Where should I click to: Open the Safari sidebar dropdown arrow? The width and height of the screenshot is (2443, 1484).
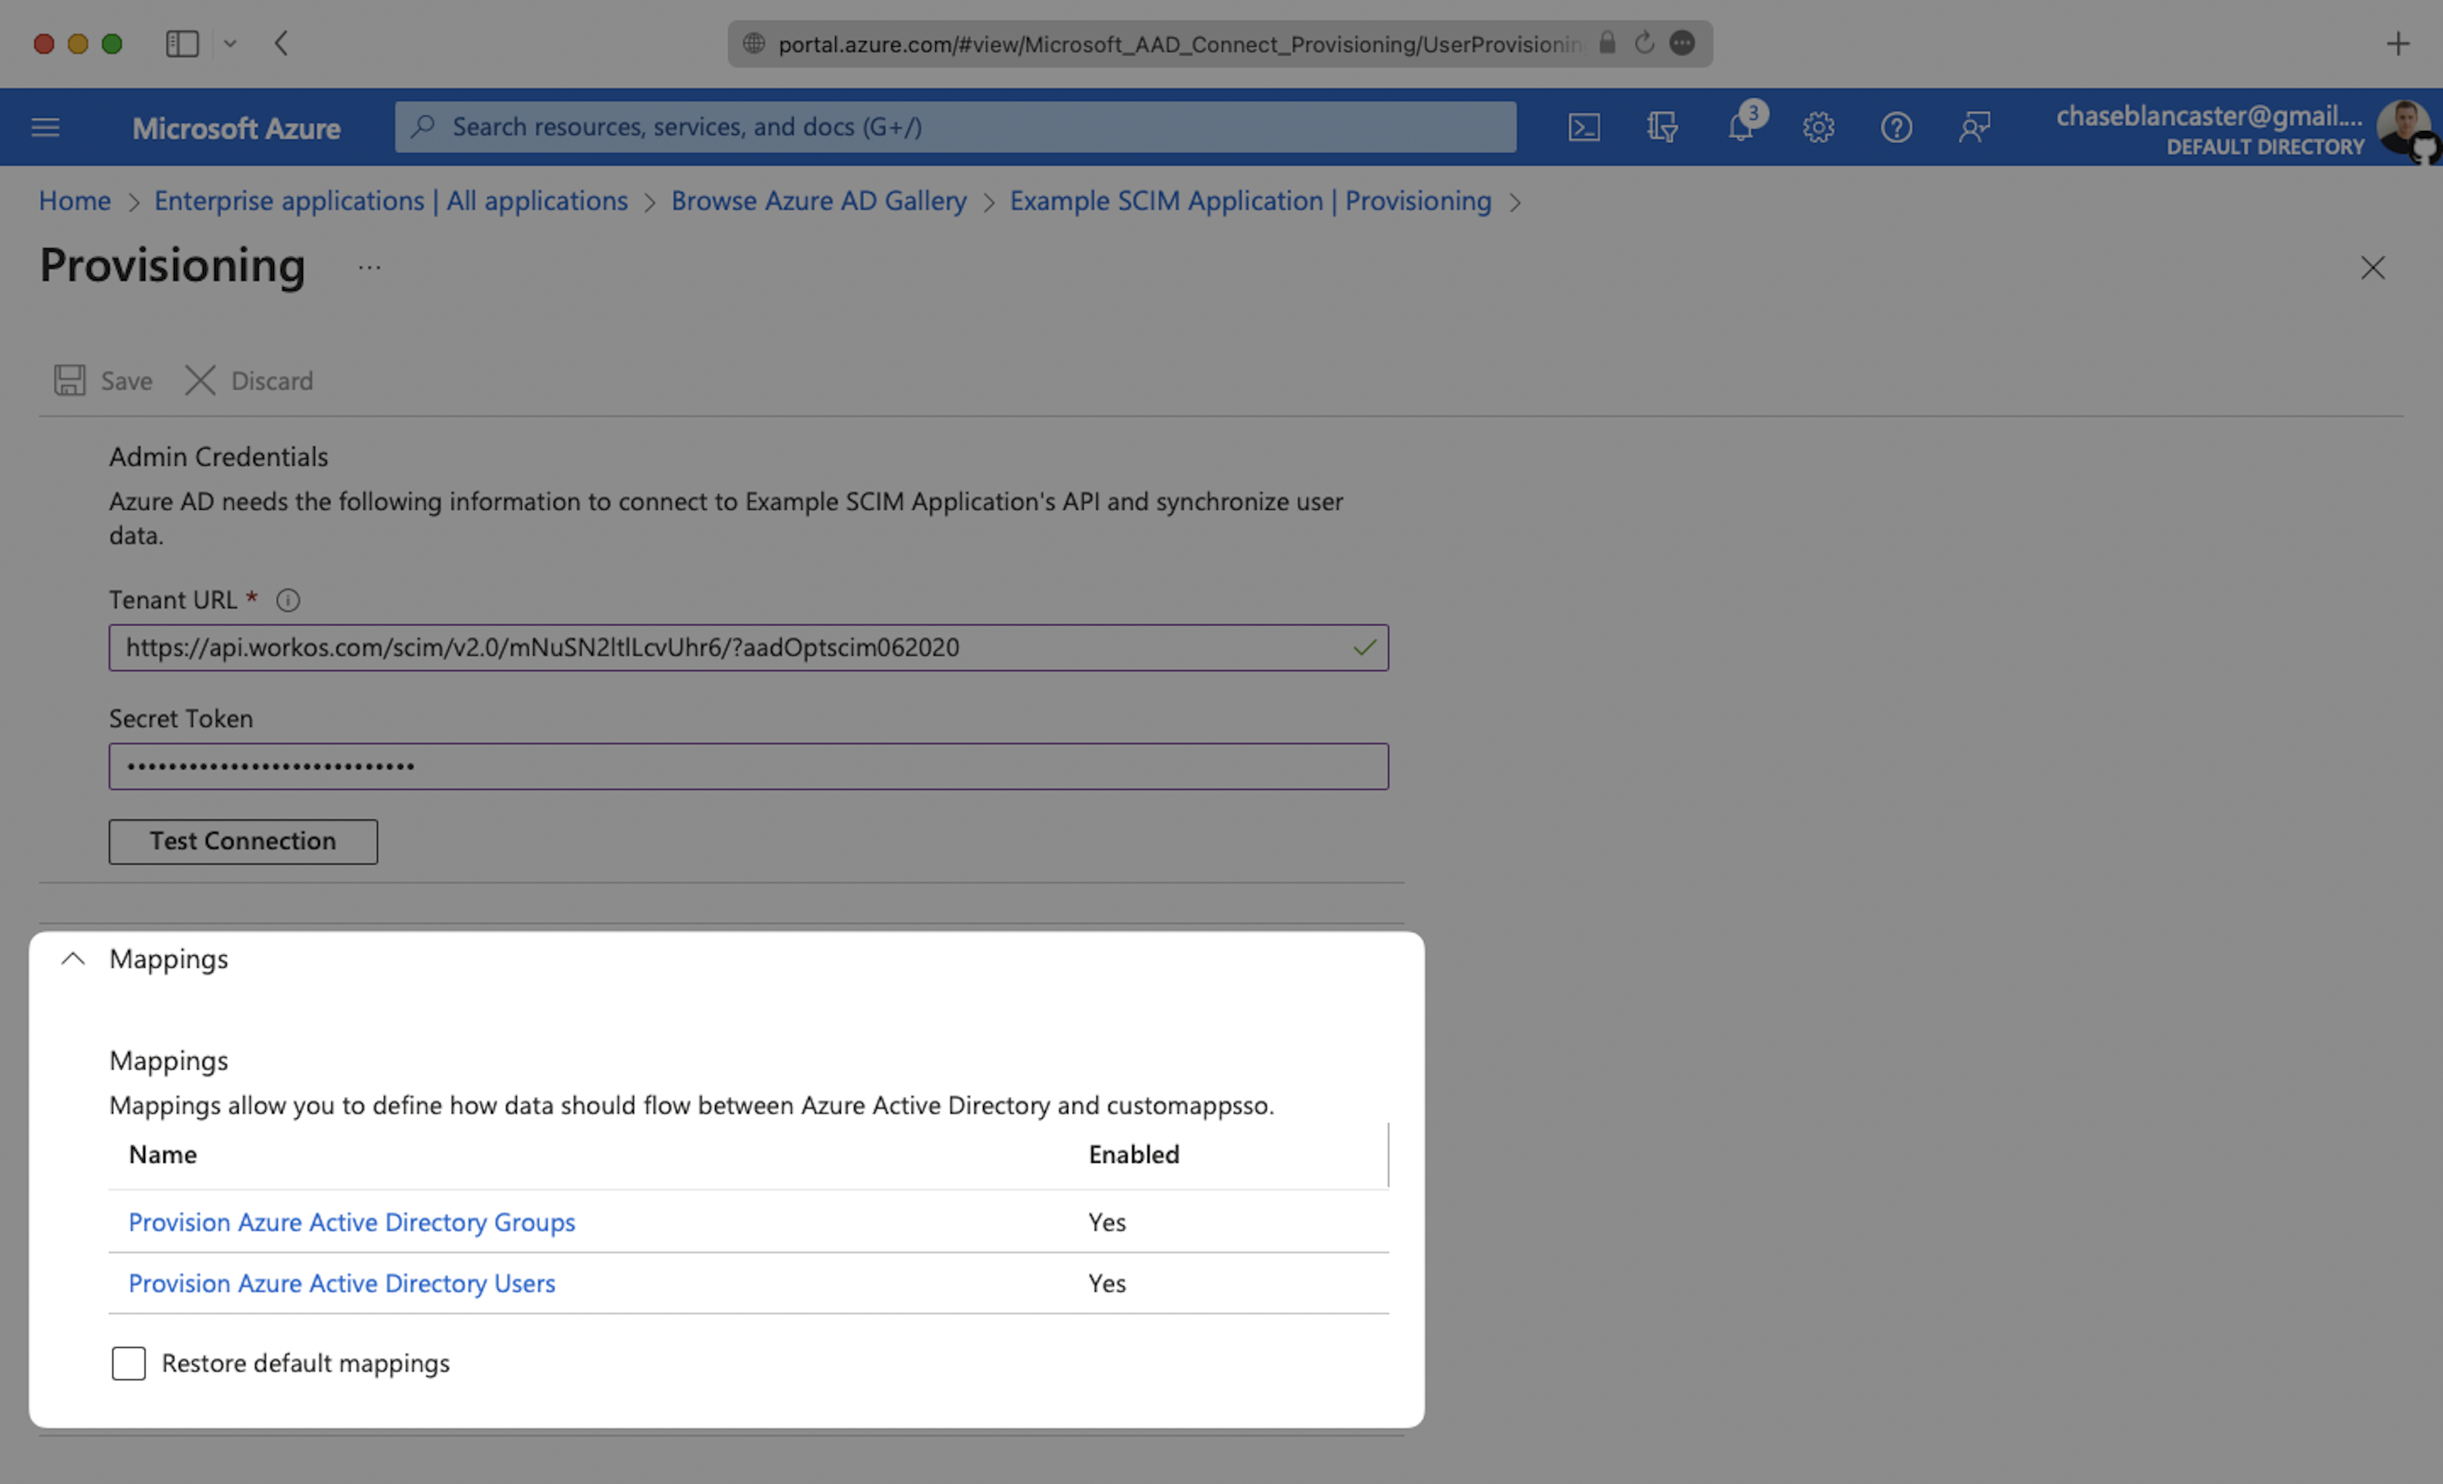[230, 44]
